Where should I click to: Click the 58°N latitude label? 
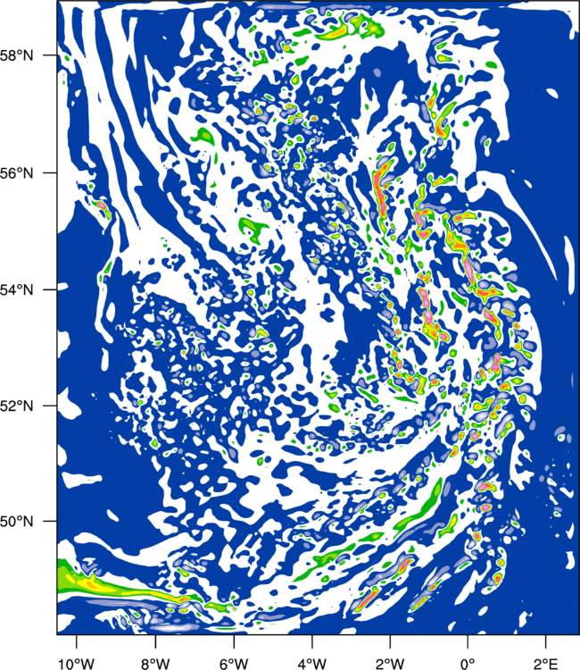coord(16,55)
